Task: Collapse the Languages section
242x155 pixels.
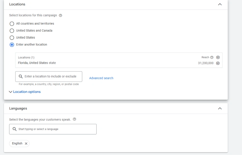Action: (x=220, y=109)
